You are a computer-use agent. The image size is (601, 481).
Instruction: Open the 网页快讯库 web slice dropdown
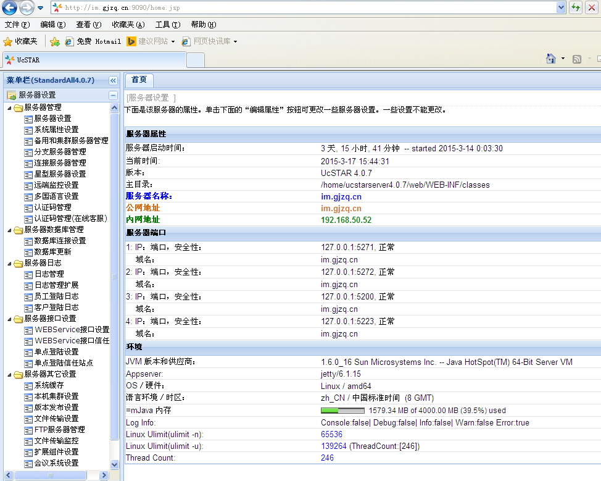click(x=209, y=41)
